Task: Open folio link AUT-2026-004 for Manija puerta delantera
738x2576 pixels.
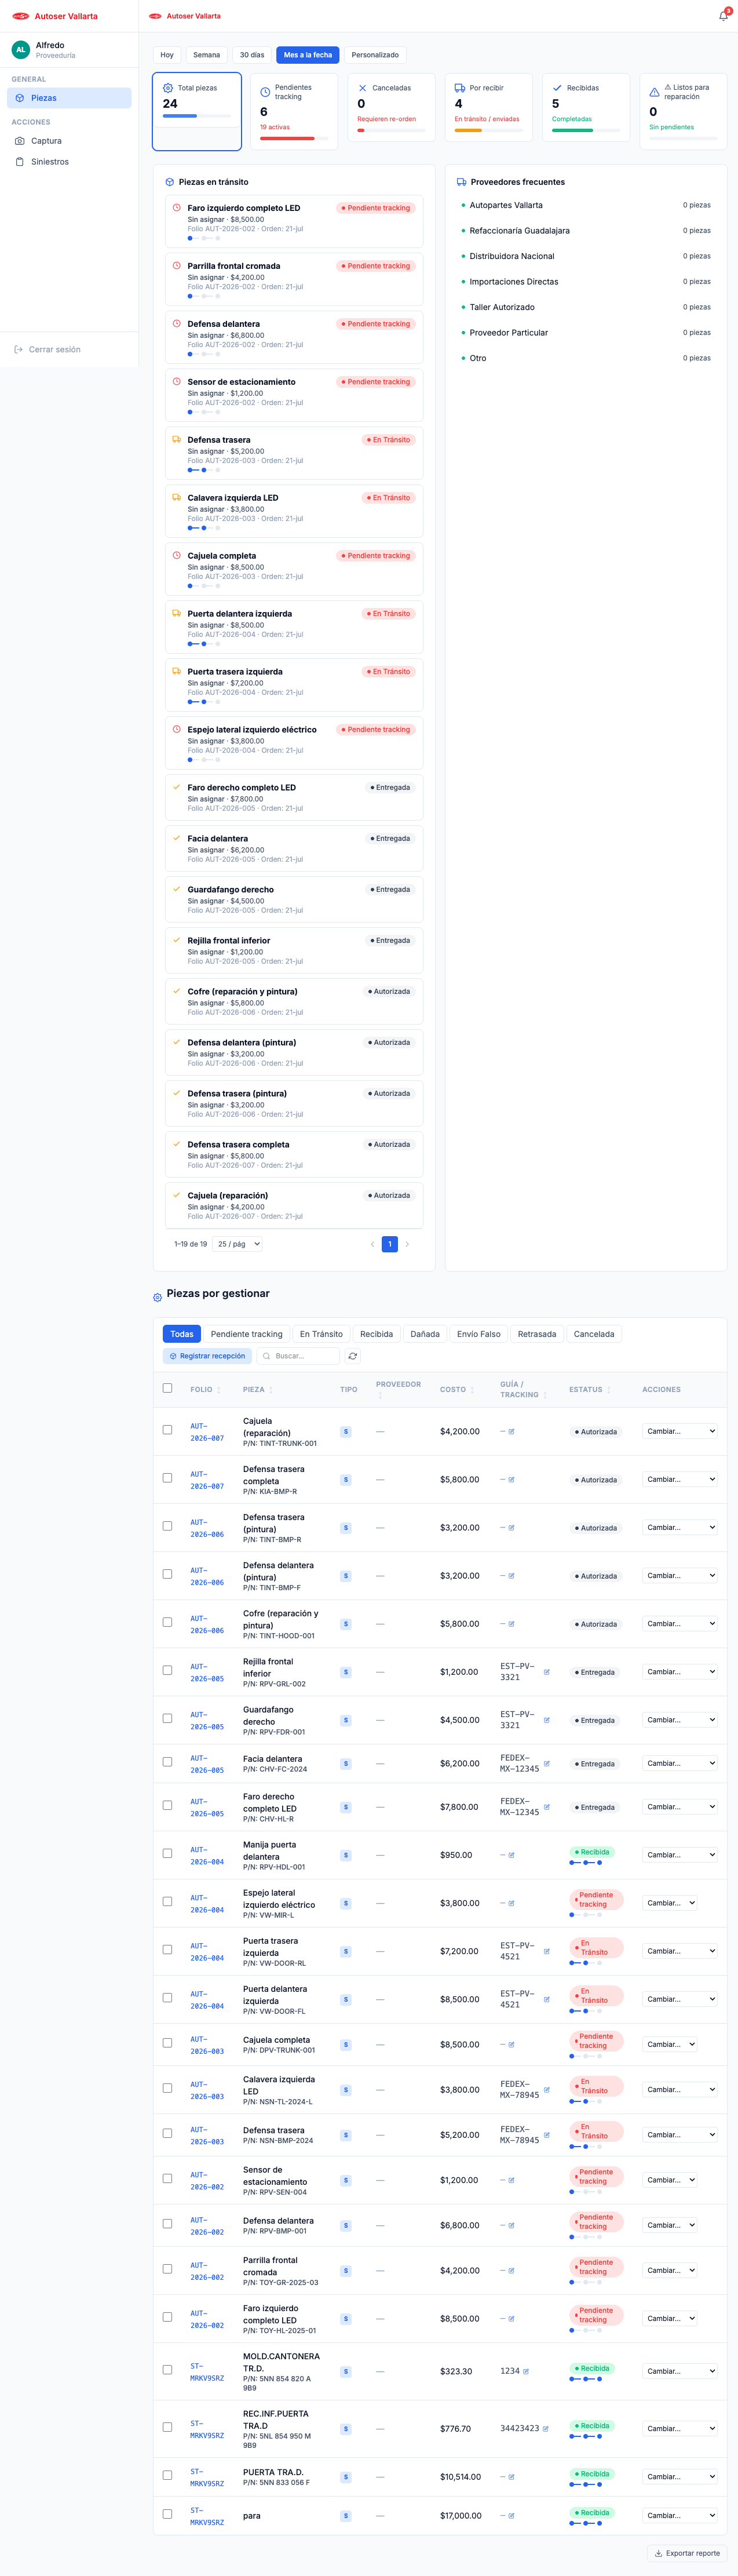Action: tap(207, 1856)
